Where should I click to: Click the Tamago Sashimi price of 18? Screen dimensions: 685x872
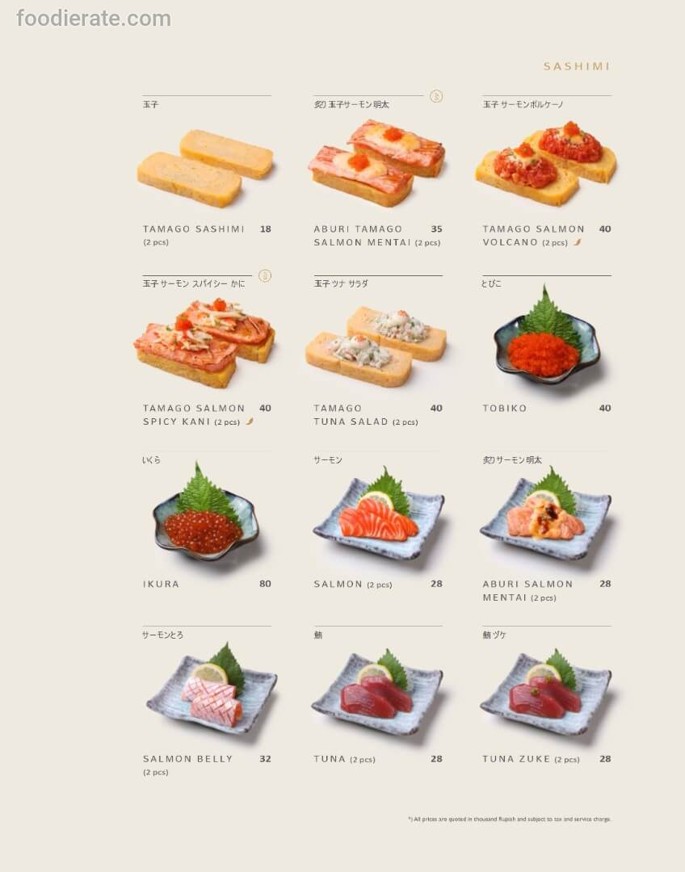(266, 228)
